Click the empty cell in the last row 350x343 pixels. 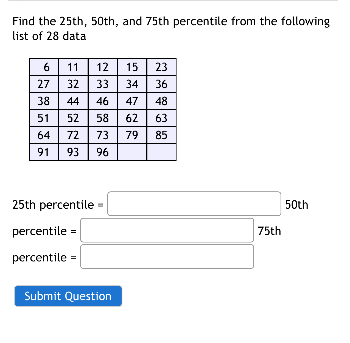(x=132, y=152)
